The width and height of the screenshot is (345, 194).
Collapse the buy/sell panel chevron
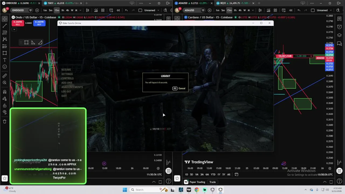[14, 29]
